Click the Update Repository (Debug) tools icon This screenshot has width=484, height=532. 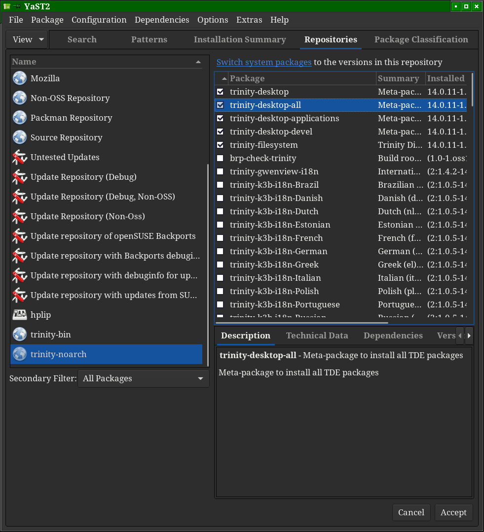tap(20, 177)
